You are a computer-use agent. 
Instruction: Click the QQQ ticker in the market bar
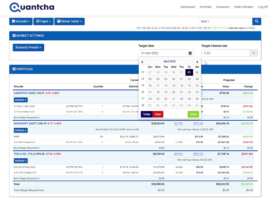click(169, 28)
